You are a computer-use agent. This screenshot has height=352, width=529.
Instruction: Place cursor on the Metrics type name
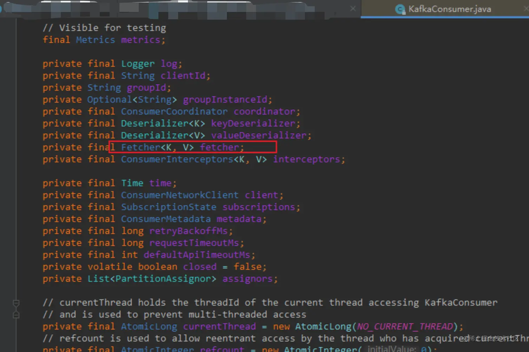(x=96, y=40)
